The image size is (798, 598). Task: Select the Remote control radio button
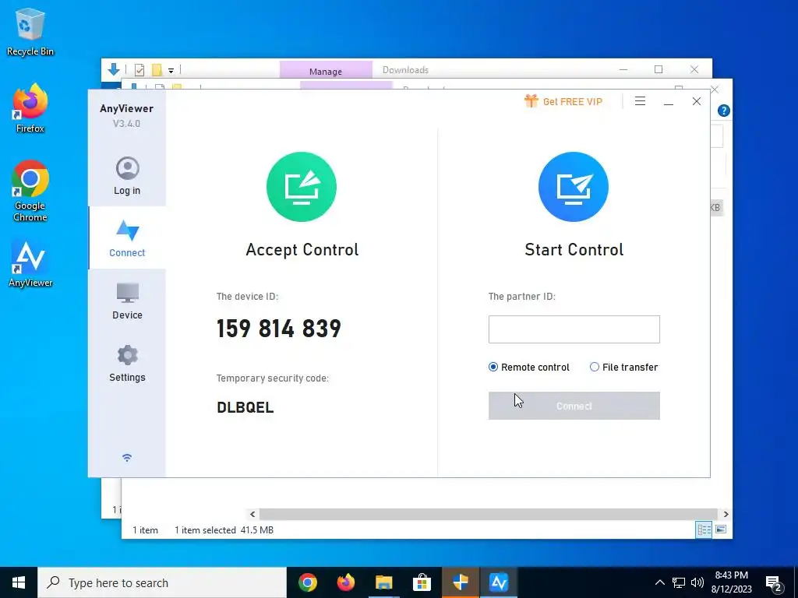[x=493, y=367]
